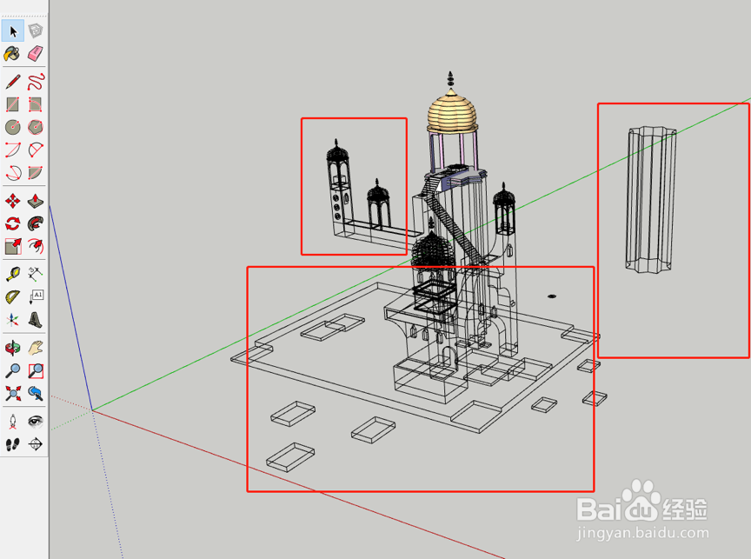The height and width of the screenshot is (559, 751).
Task: Activate the Paint Bucket tool
Action: point(13,54)
